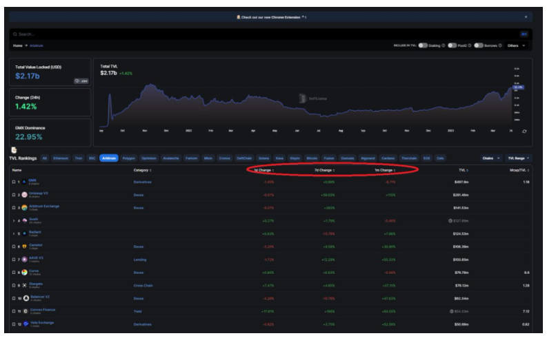Bookmark the Arbitrum Exchange row
Screen dimensions: 547x338
pyautogui.click(x=14, y=208)
